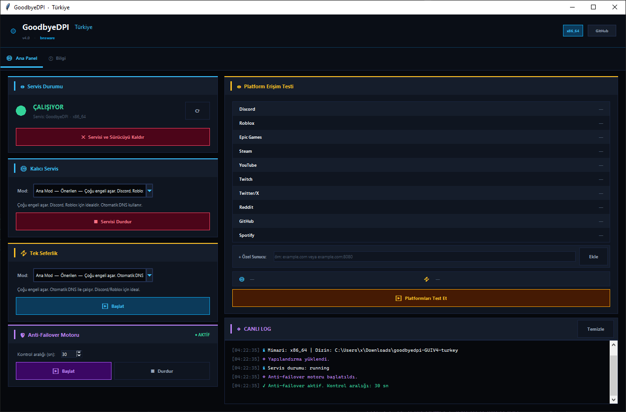Select the YouTube platform row
626x412 pixels.
click(421, 165)
